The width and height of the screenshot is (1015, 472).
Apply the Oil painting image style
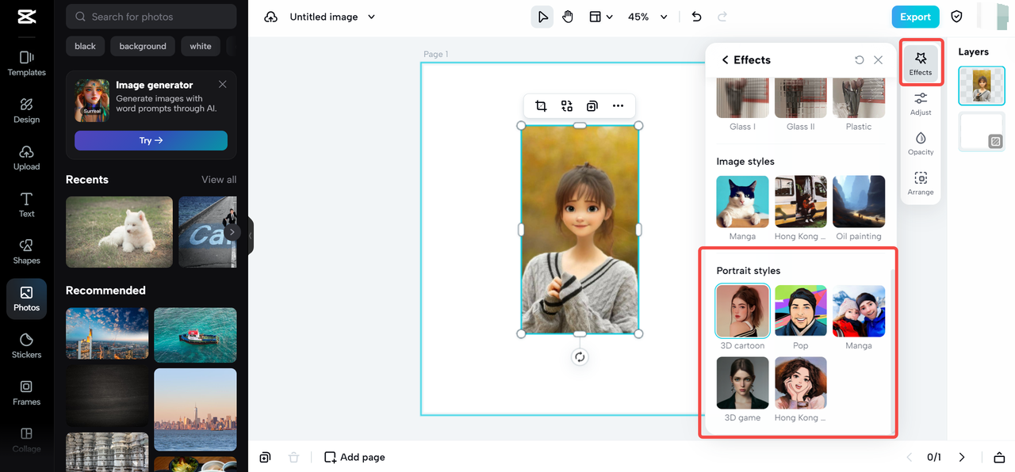[859, 202]
